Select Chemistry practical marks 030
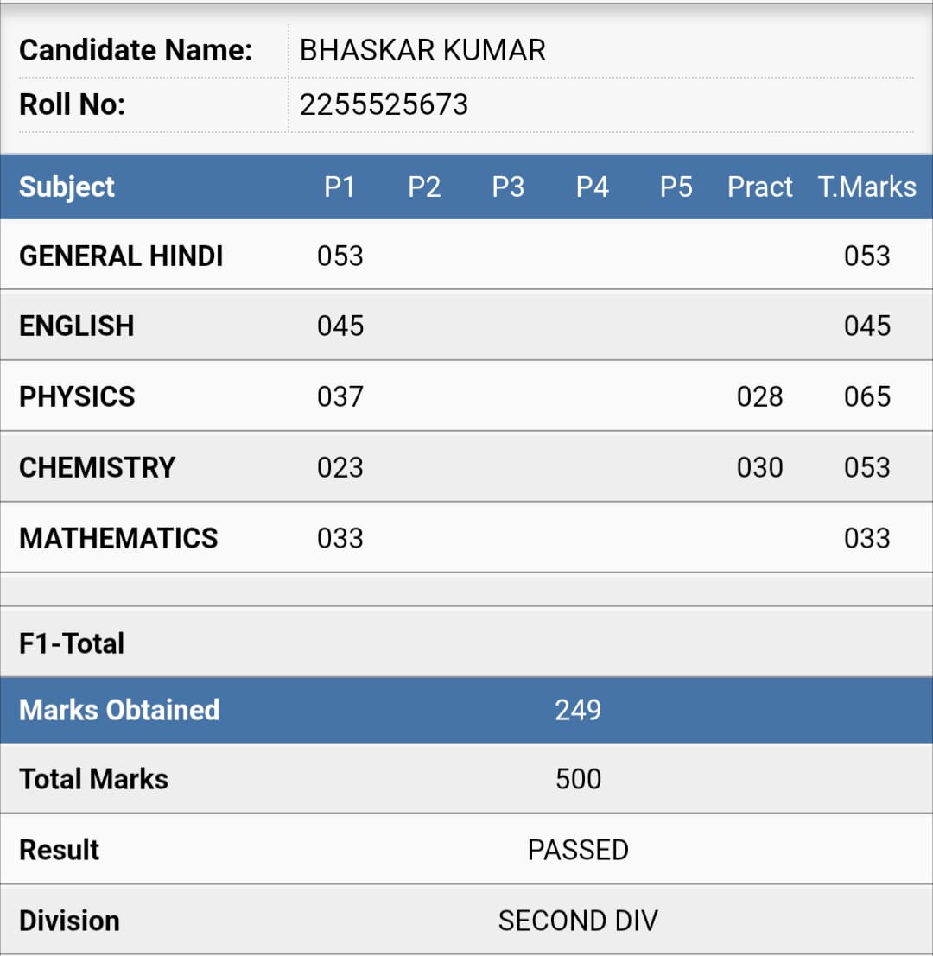Image resolution: width=933 pixels, height=956 pixels. 760,467
